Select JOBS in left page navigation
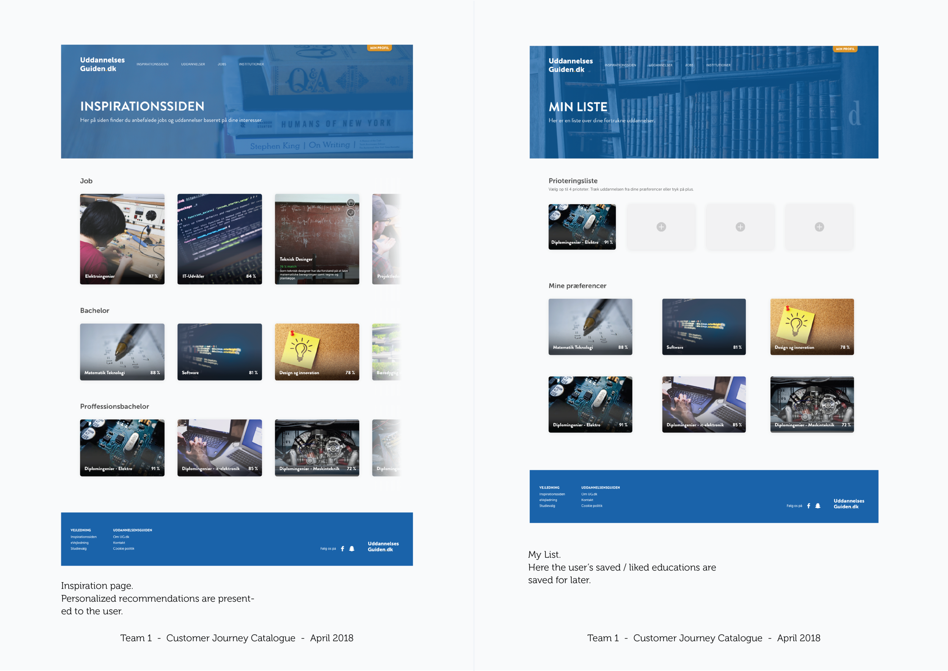The height and width of the screenshot is (671, 948). click(222, 64)
